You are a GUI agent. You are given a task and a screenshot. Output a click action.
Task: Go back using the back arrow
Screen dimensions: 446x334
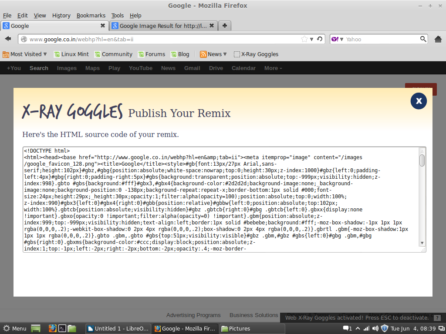click(x=8, y=39)
